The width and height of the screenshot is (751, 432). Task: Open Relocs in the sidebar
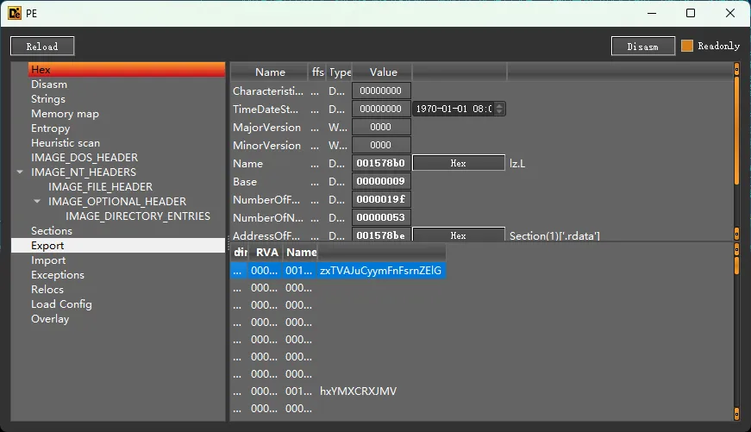[x=47, y=289]
